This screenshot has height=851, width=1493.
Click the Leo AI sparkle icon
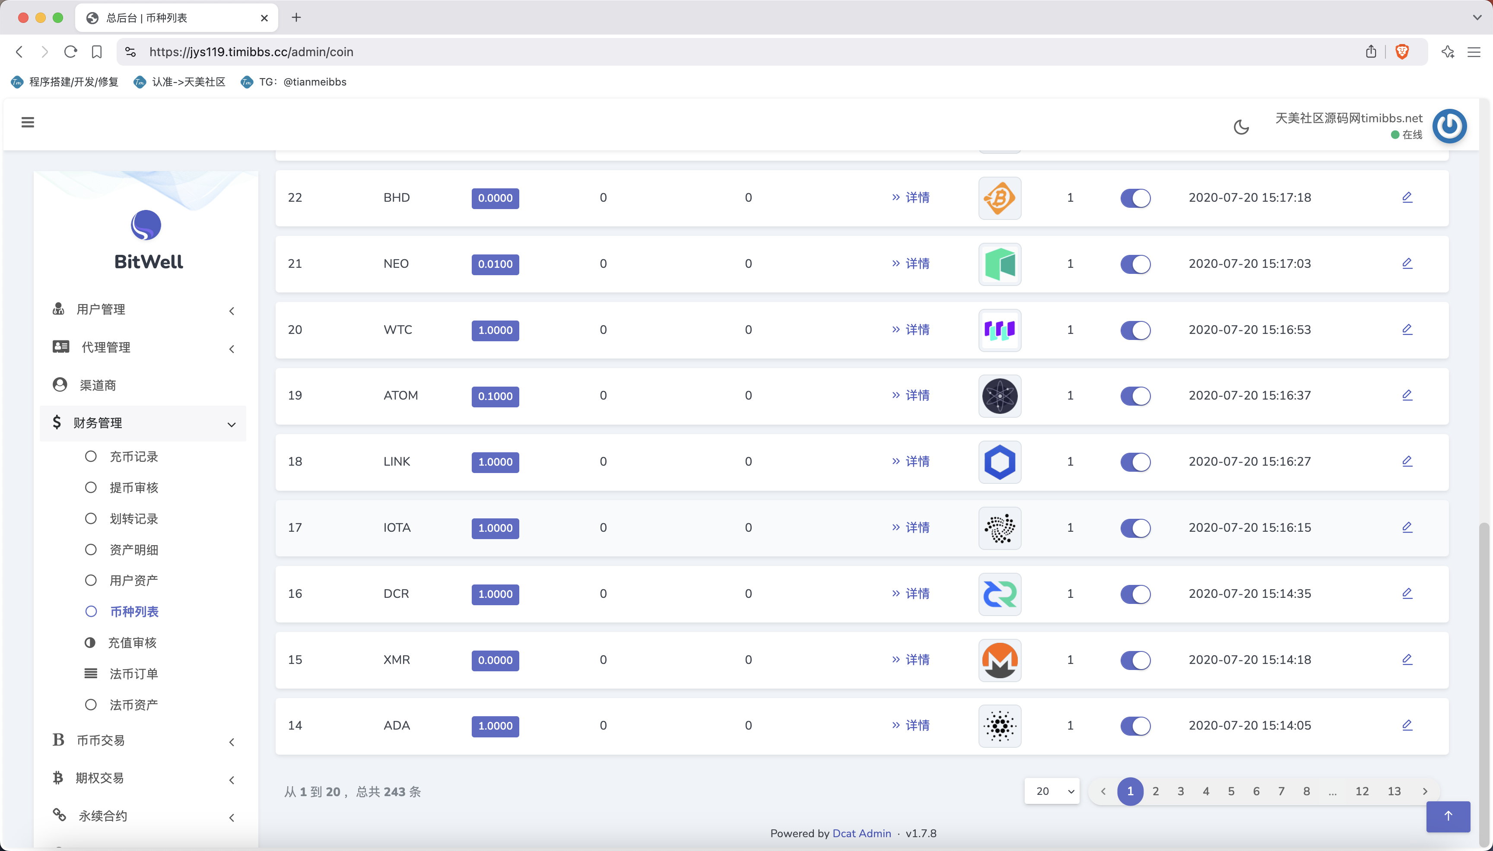(1447, 51)
